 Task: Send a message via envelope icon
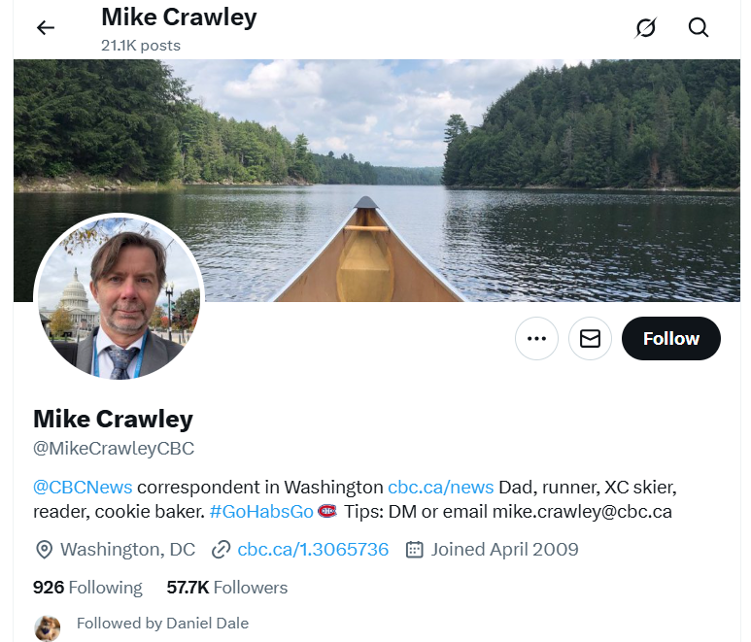590,338
